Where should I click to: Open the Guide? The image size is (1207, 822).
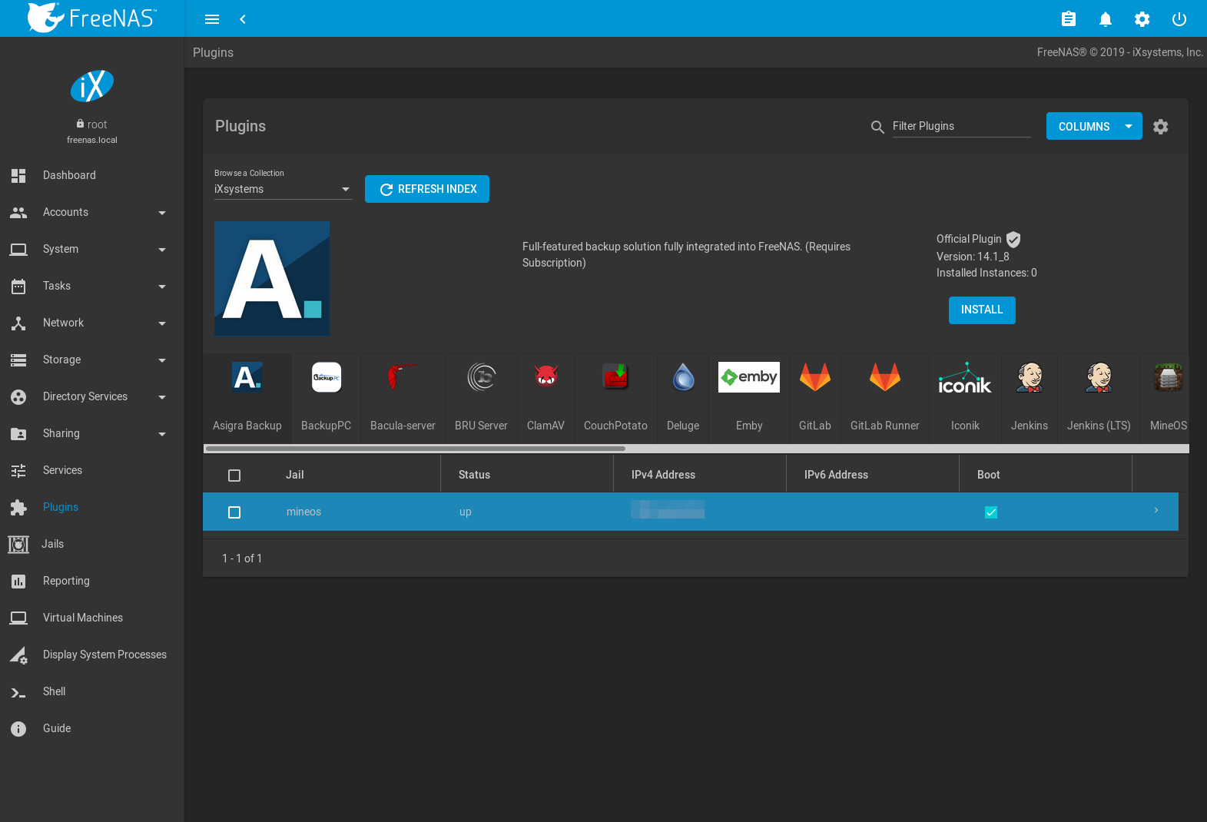[x=92, y=728]
